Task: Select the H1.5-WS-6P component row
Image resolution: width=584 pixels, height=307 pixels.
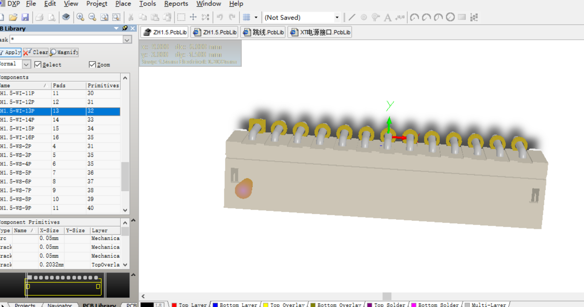Action: (60, 182)
